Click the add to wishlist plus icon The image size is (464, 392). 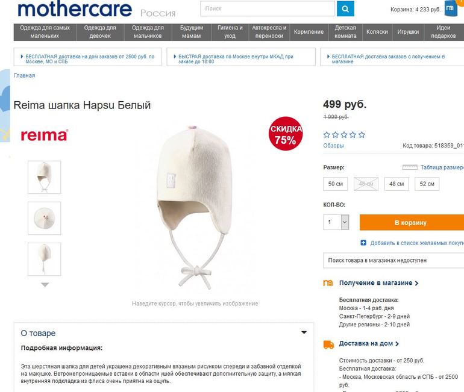[363, 243]
